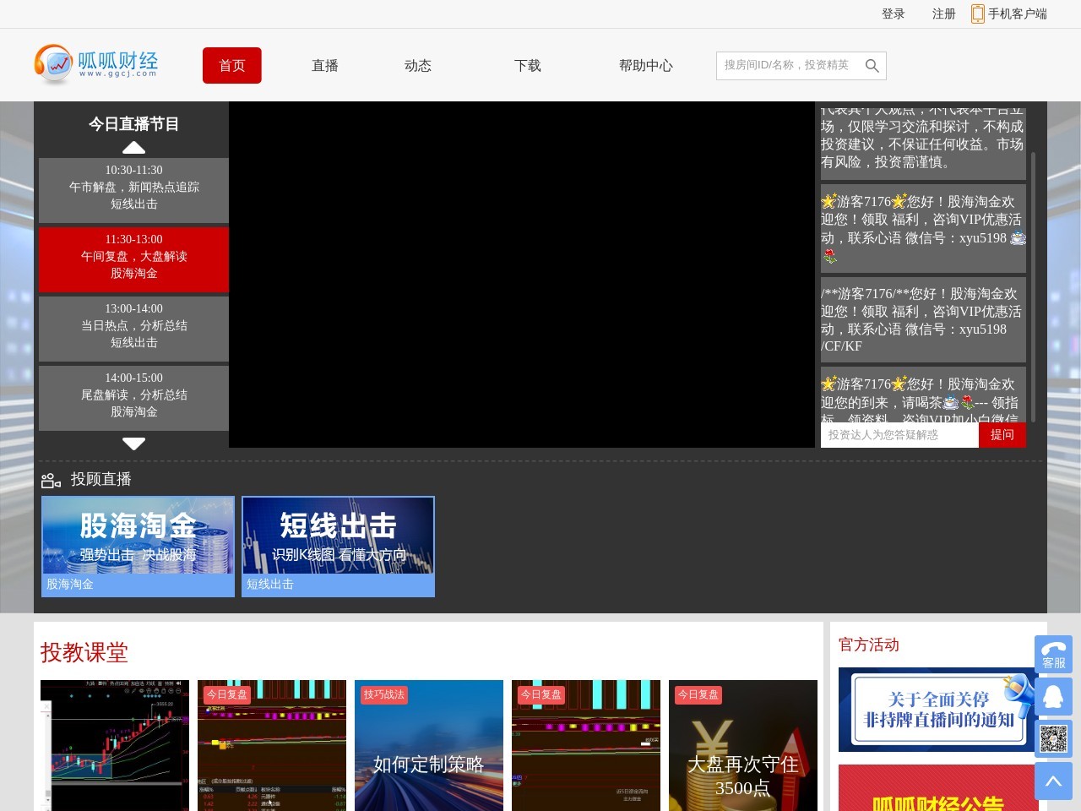Open the 股海淘金 live room thumbnail
Image resolution: width=1081 pixels, height=811 pixels.
tap(138, 535)
